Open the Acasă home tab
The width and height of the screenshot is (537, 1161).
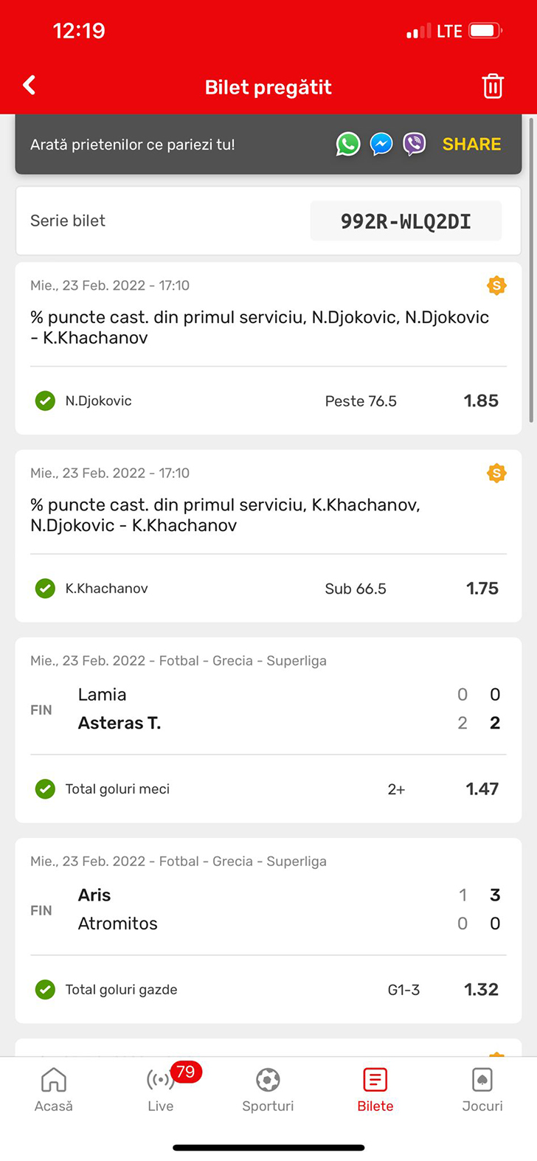point(54,1090)
